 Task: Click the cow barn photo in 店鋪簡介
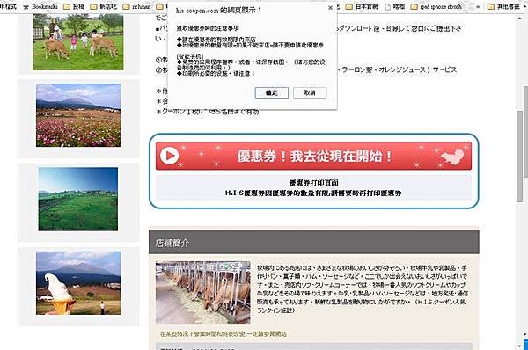tap(202, 293)
